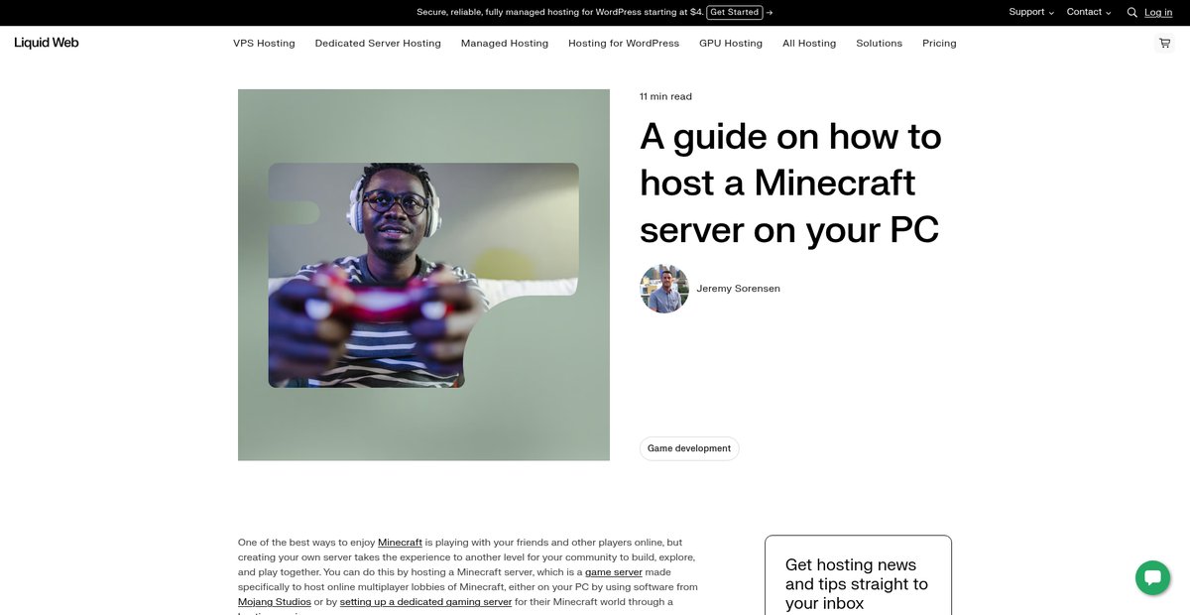Open the Pricing menu item

click(x=939, y=43)
